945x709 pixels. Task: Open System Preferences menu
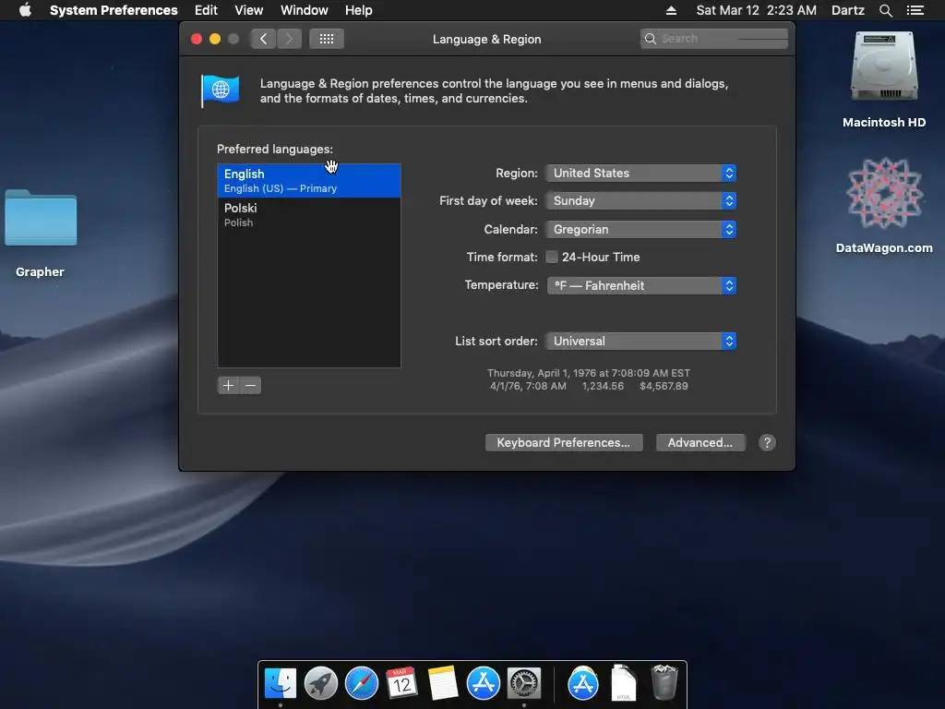[114, 10]
